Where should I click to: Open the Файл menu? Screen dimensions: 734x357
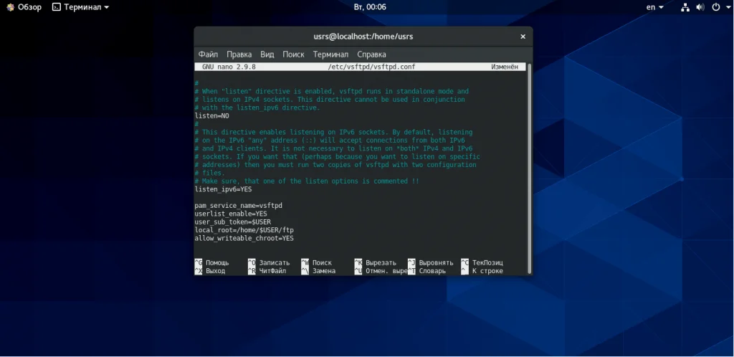click(x=208, y=54)
